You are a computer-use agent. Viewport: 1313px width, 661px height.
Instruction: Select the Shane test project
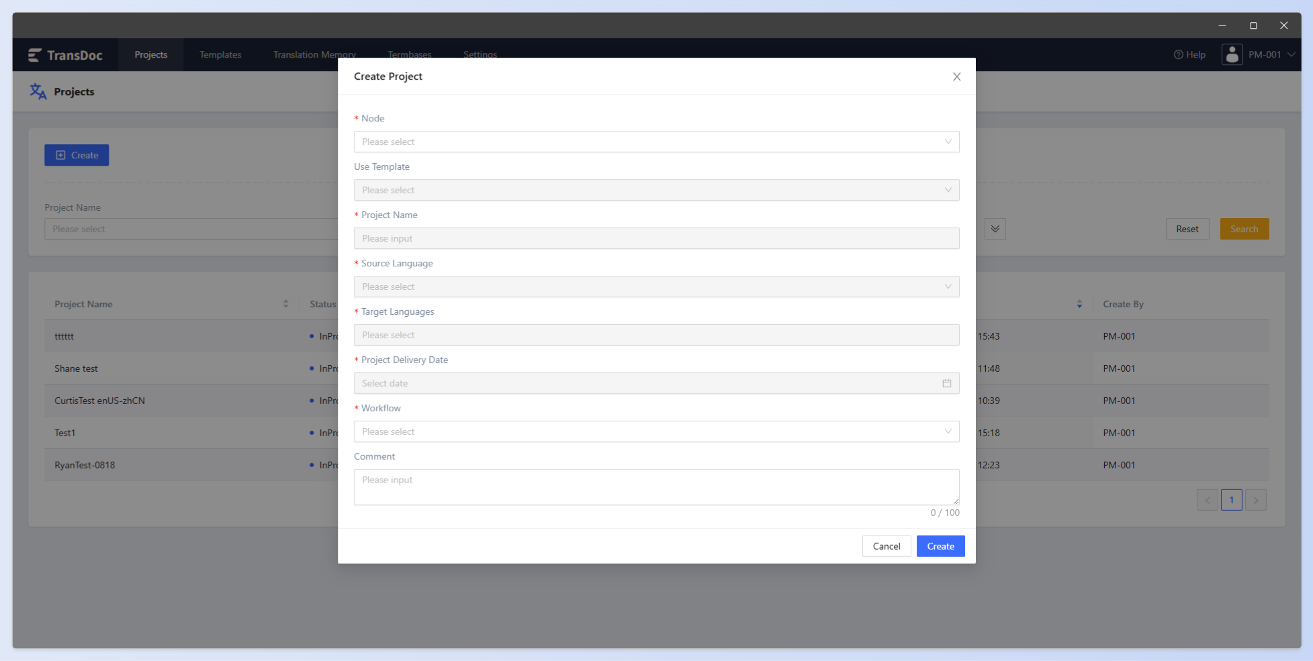click(x=76, y=368)
